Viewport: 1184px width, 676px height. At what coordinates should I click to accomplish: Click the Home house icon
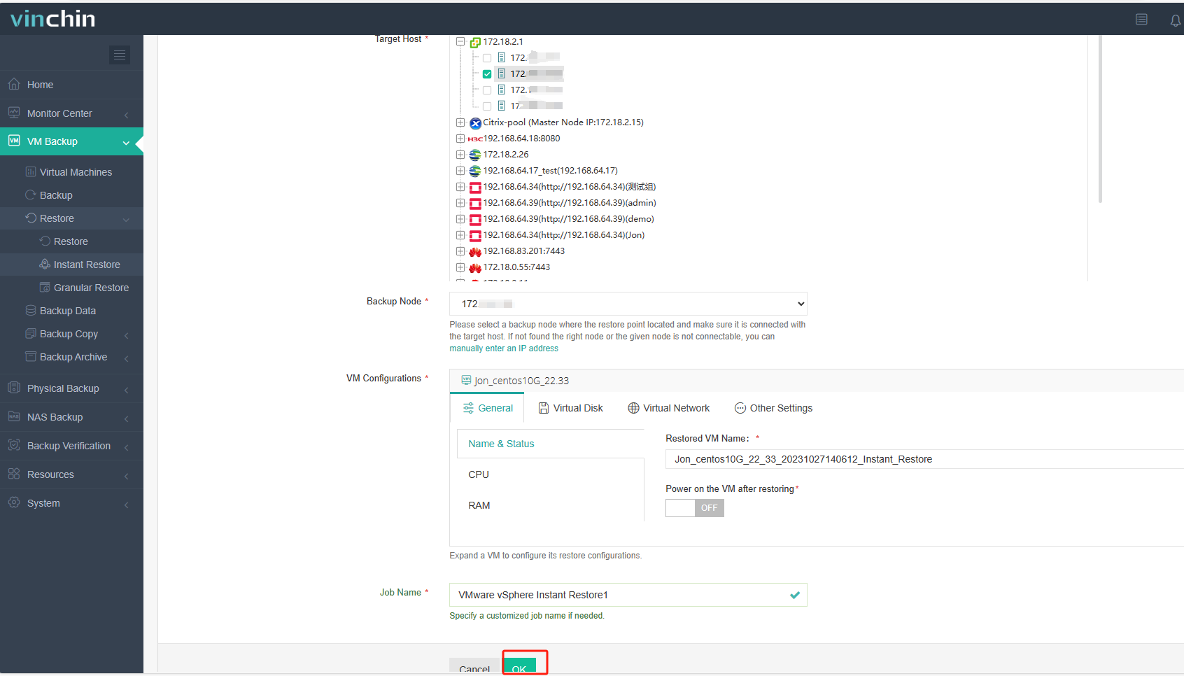pyautogui.click(x=14, y=84)
